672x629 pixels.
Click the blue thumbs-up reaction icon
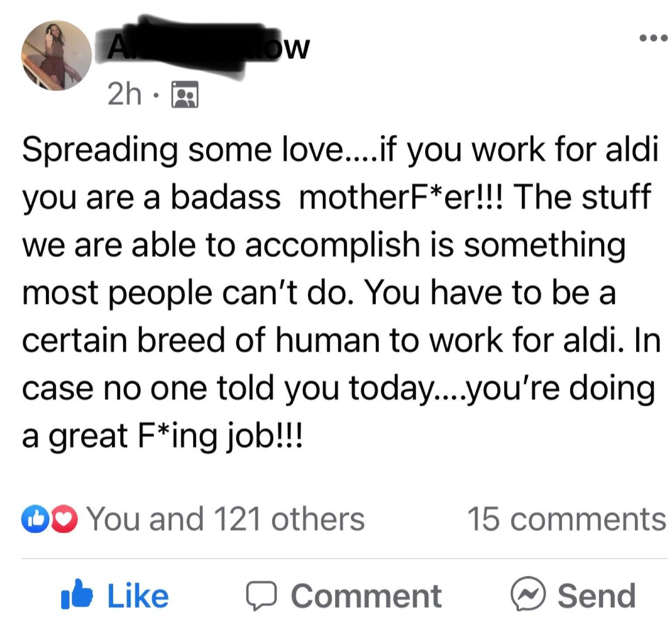(x=33, y=519)
